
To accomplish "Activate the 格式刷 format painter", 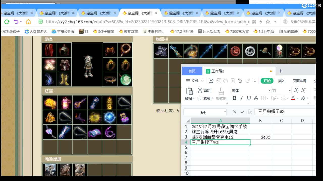I will click(221, 94).
